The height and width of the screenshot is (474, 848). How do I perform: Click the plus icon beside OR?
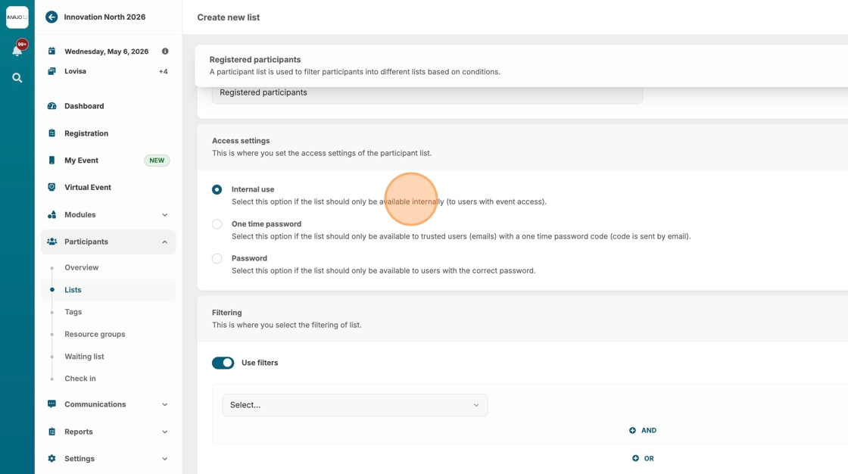(x=635, y=458)
